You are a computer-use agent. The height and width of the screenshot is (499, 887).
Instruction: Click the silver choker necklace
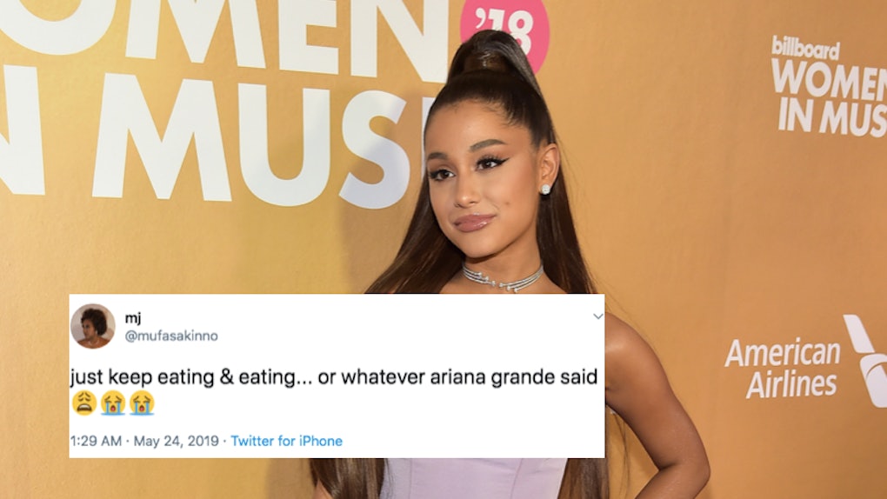pos(503,277)
